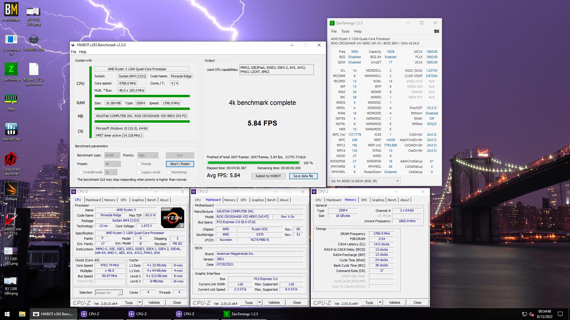
Task: Click the Ryzen 3 logo in CPU-Z
Action: tap(172, 218)
